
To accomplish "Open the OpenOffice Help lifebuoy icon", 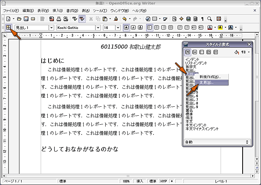I will point(219,19).
